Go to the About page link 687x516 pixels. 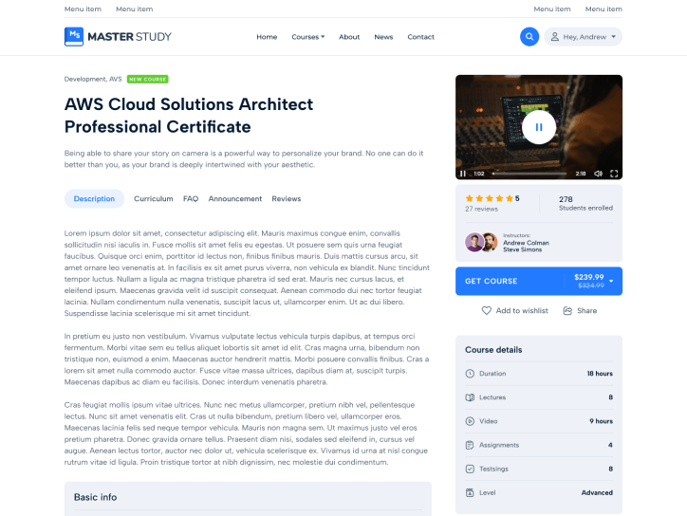pyautogui.click(x=349, y=37)
